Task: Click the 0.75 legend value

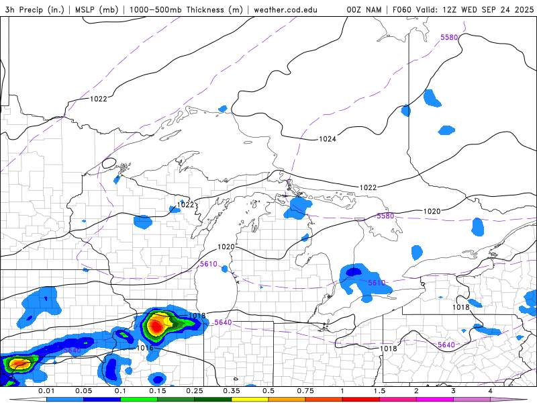Action: pyautogui.click(x=305, y=391)
